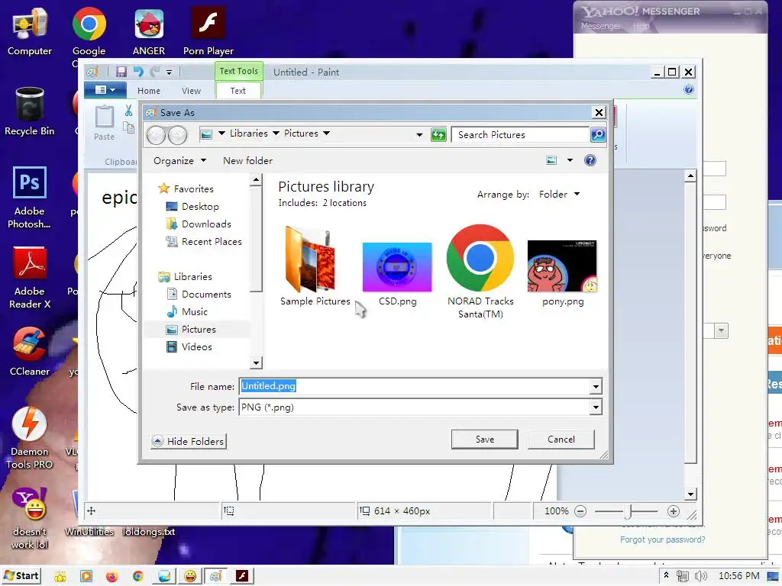
Task: Select the NORAD Tracks Santa item
Action: 480,272
